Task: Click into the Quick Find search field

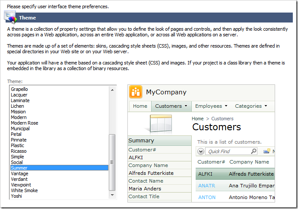Action: 228,151
